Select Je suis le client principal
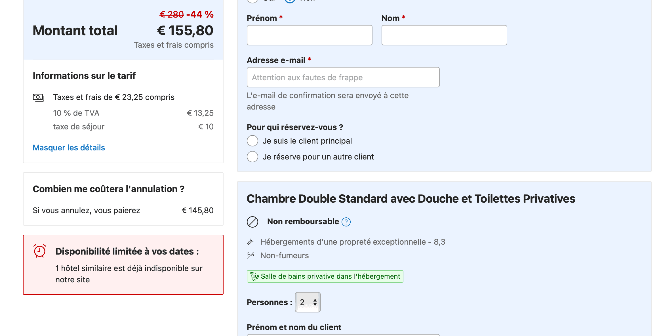This screenshot has height=336, width=663. click(x=252, y=140)
